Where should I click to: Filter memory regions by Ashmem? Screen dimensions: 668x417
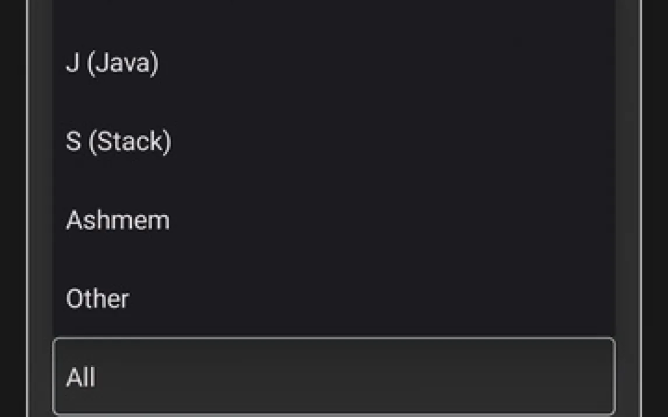click(118, 220)
